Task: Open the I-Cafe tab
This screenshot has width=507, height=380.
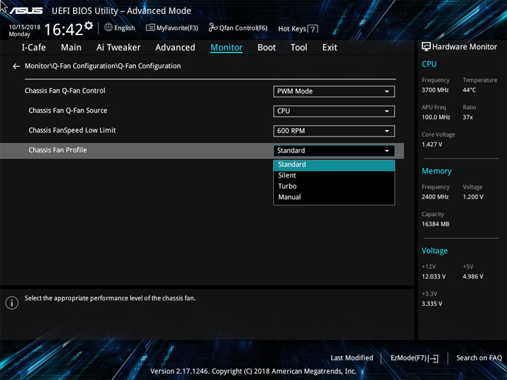Action: click(34, 48)
